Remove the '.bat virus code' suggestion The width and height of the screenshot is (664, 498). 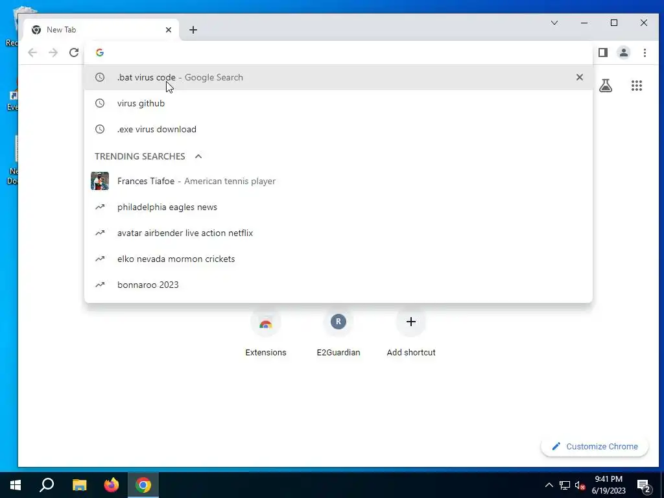[x=579, y=77]
